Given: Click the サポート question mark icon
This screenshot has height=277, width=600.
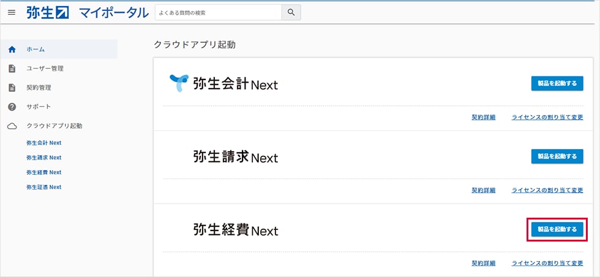Looking at the screenshot, I should (12, 107).
